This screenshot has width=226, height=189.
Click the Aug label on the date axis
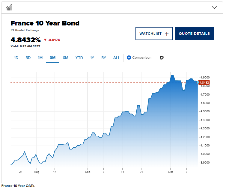point(37,172)
